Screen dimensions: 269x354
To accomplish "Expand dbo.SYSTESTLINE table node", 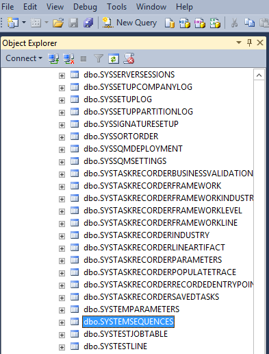I will (62, 347).
